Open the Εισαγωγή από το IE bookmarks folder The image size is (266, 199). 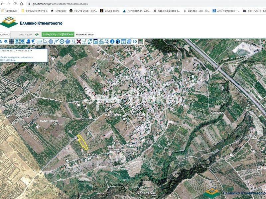pyautogui.click(x=35, y=11)
